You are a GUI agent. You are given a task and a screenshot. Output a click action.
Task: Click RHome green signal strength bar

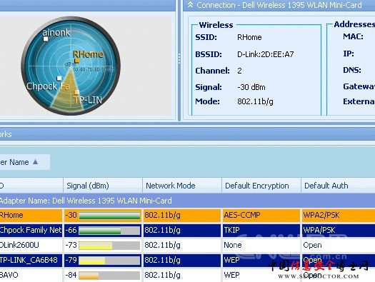point(109,216)
